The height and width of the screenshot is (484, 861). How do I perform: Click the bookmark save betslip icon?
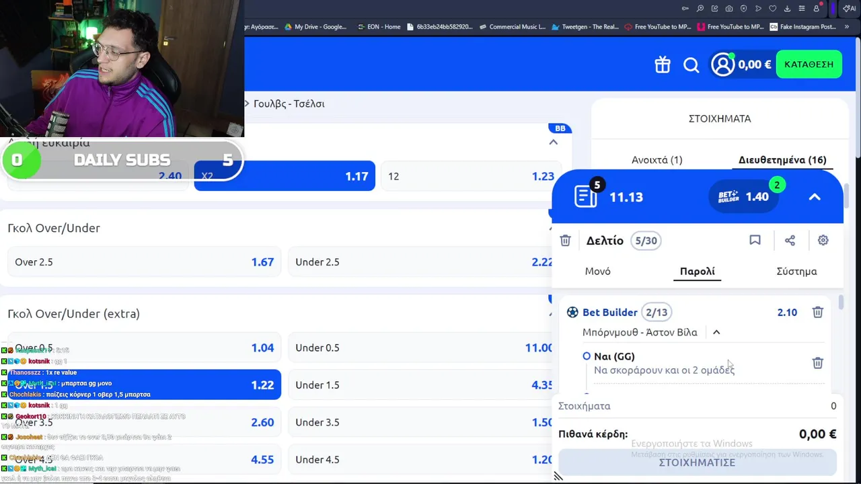[755, 240]
